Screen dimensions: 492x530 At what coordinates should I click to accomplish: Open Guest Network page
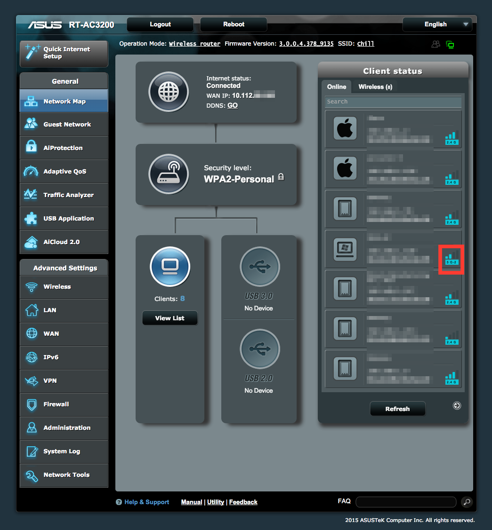[64, 124]
